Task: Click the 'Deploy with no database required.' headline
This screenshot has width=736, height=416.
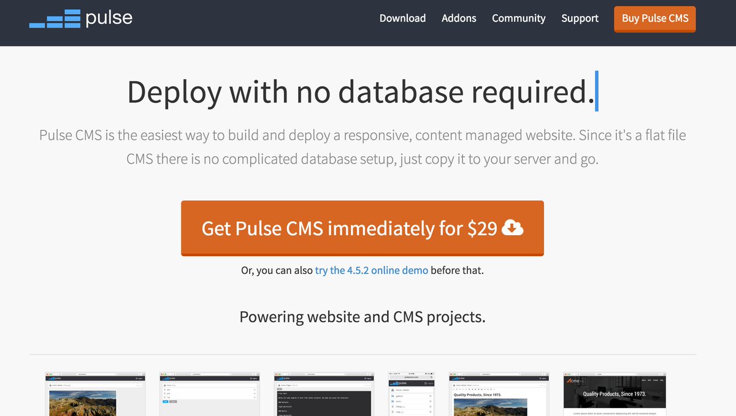Action: [x=361, y=92]
